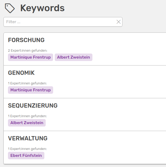Select the Ebert Fünfstein expert tag
The image size is (166, 167).
click(26, 156)
